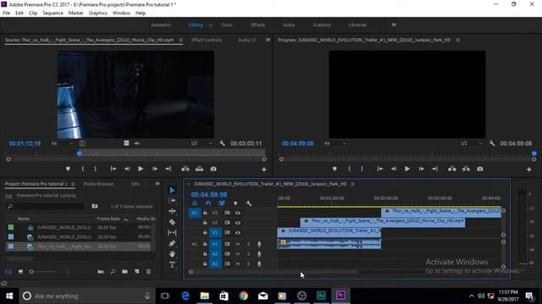Toggle lock on V3 track
Screen dimensions: 542x304
click(x=205, y=213)
